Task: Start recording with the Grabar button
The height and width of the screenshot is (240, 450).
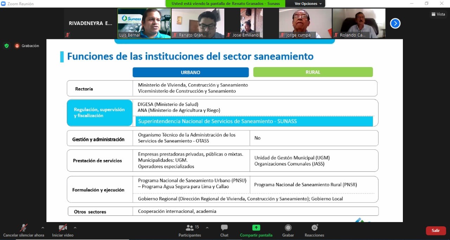Action: [288, 231]
